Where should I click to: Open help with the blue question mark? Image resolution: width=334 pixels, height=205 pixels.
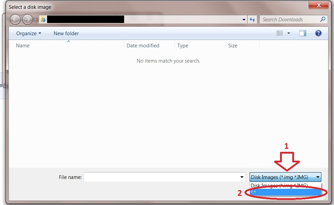pyautogui.click(x=318, y=33)
